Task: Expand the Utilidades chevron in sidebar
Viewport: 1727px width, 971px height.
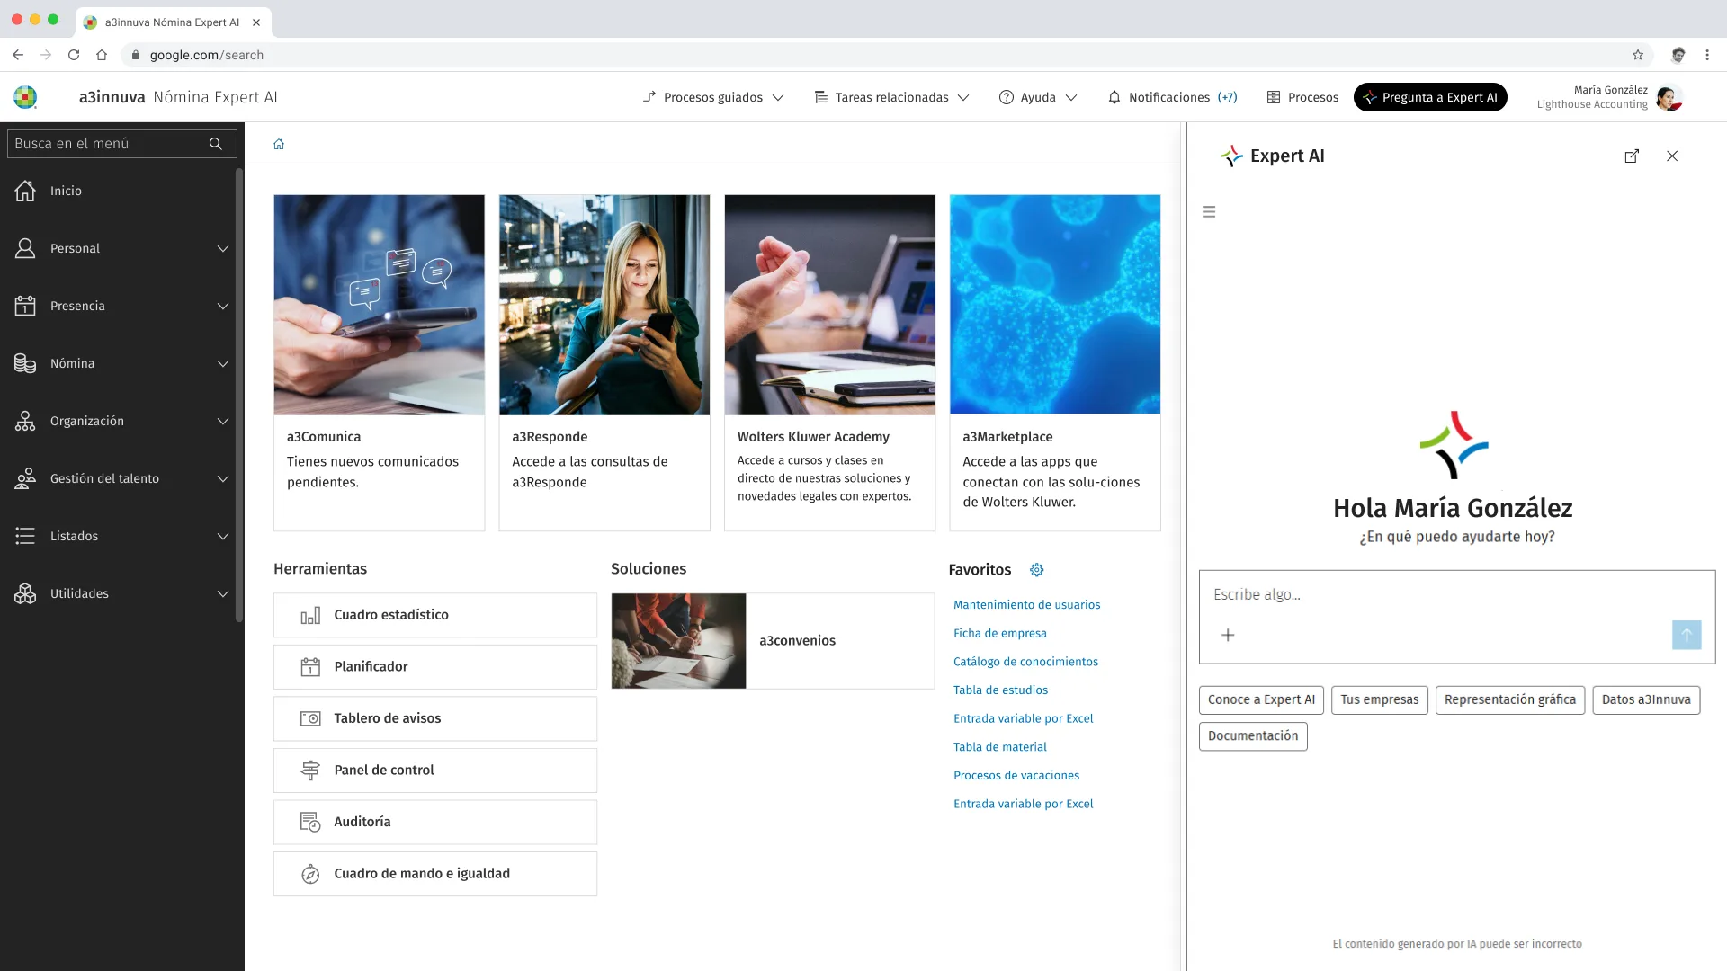Action: coord(223,593)
